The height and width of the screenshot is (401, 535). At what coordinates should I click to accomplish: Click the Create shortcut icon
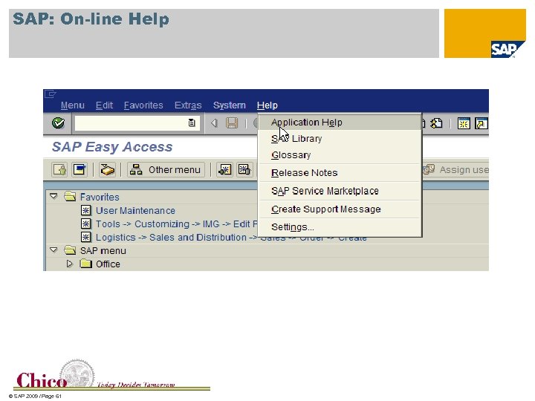(x=481, y=123)
